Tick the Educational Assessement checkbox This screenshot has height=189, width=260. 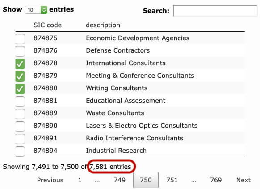(20, 101)
